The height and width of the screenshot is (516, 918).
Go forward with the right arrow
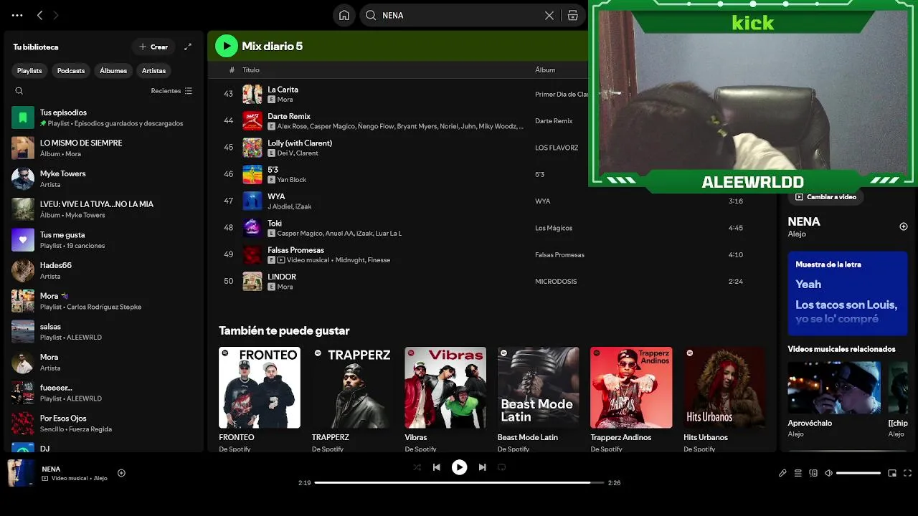(x=56, y=15)
